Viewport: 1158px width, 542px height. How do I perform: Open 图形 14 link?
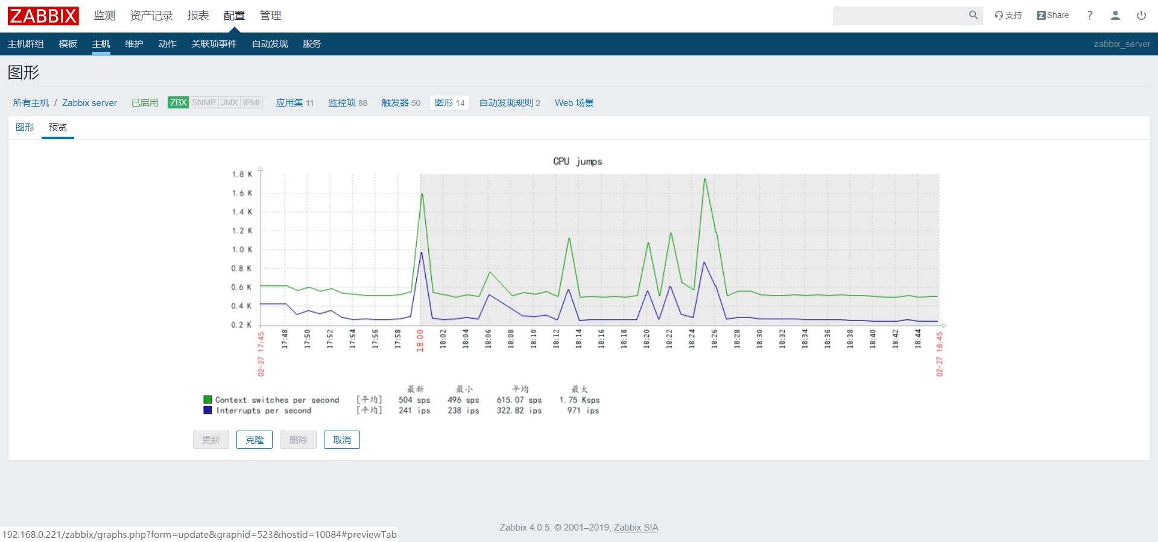(x=449, y=103)
